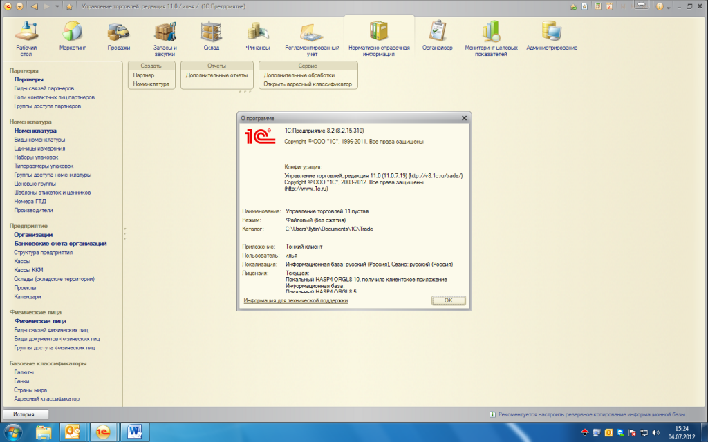
Task: Open the Валюты classifier
Action: [x=24, y=372]
